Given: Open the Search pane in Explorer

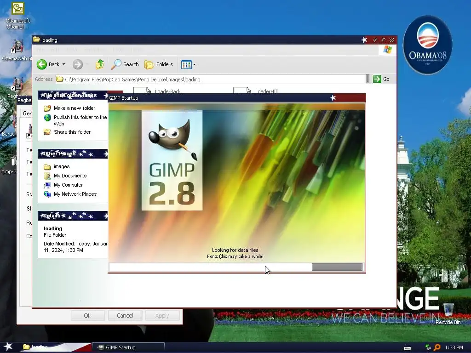Looking at the screenshot, I should click(125, 64).
